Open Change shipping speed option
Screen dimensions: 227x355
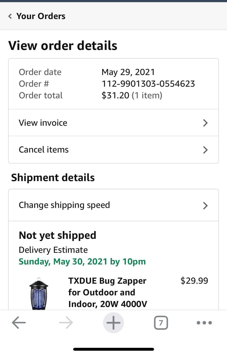64,205
